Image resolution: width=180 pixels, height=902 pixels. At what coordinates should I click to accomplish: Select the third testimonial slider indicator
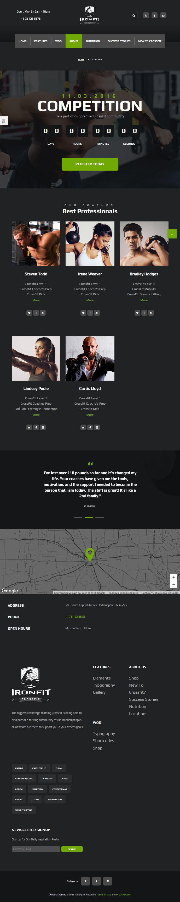pyautogui.click(x=100, y=517)
